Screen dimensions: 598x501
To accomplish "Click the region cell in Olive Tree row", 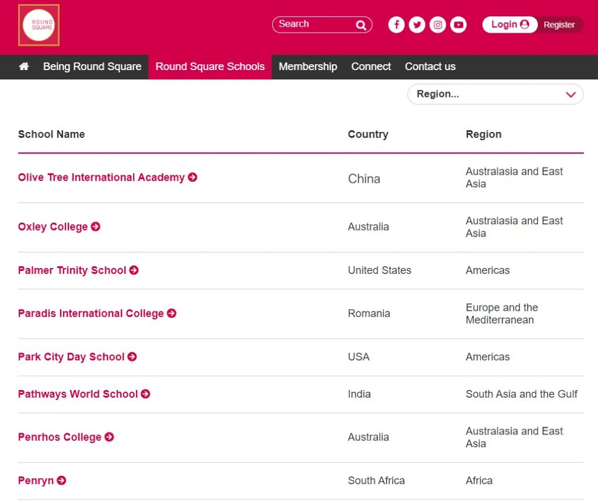I will [514, 178].
